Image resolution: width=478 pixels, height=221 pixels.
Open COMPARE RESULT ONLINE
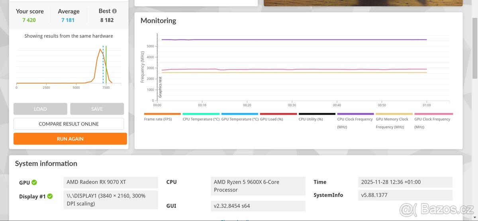click(x=69, y=124)
